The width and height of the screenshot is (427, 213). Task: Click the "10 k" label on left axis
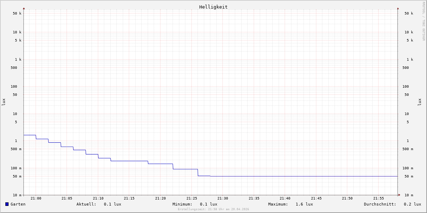[17, 32]
